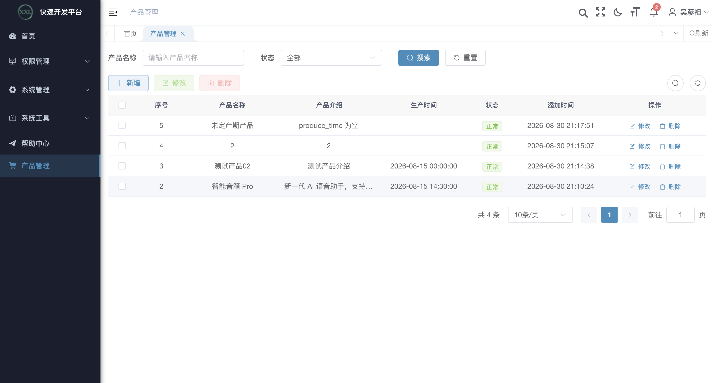The height and width of the screenshot is (383, 712).
Task: Click the 系统管理 gear icon
Action: click(13, 89)
